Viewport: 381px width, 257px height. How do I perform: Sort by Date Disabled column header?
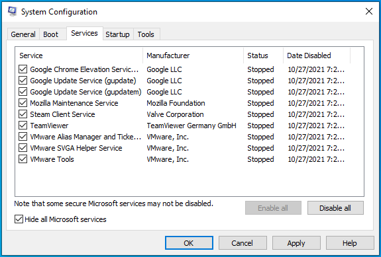[317, 55]
